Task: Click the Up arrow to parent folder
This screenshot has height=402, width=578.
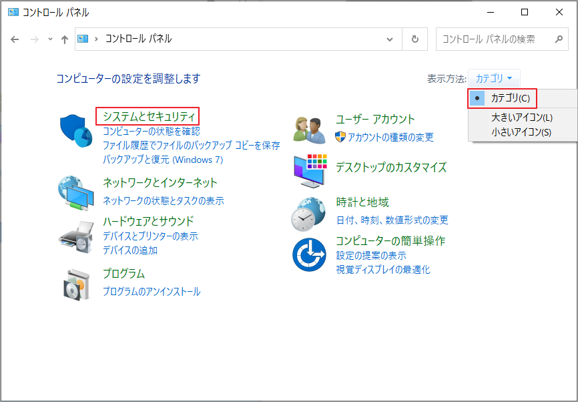Action: click(65, 39)
